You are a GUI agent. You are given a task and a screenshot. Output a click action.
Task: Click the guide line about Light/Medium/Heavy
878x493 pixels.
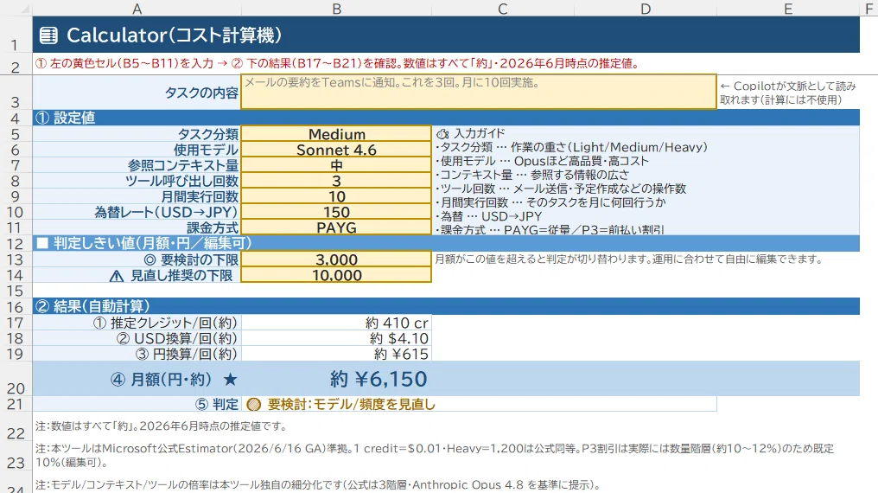(x=572, y=147)
